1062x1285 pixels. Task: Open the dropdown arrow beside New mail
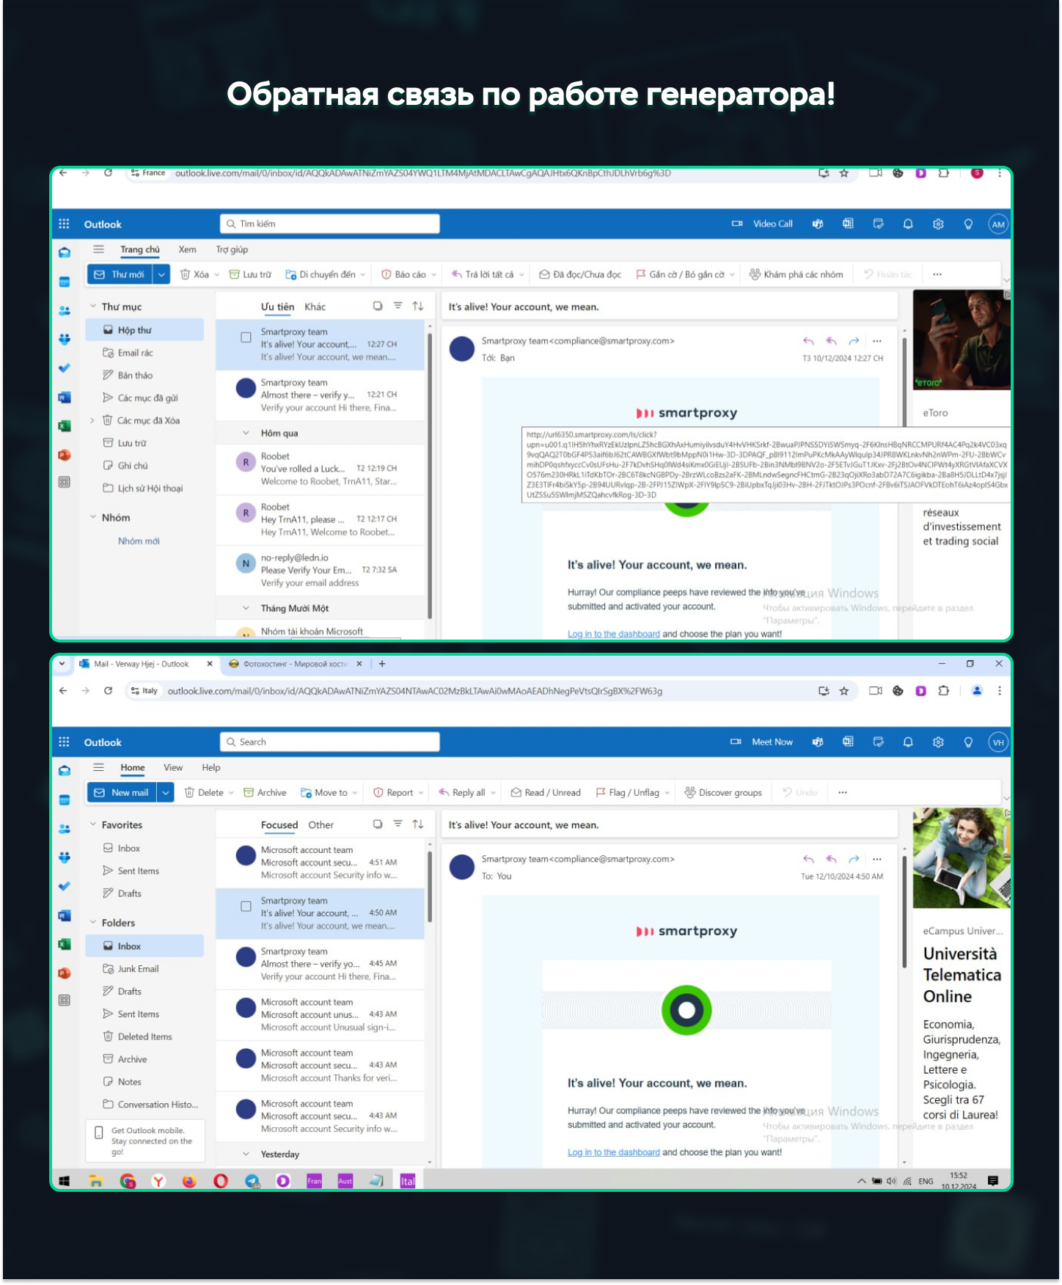pyautogui.click(x=165, y=793)
